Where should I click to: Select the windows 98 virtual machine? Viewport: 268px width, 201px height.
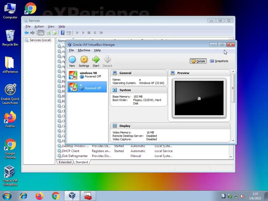click(87, 75)
